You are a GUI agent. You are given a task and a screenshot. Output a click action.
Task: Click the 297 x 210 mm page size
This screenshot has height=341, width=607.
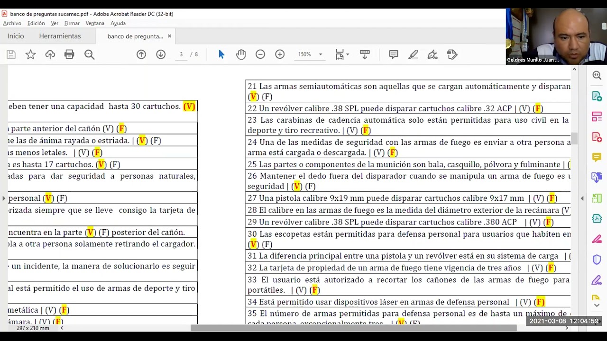pos(33,328)
